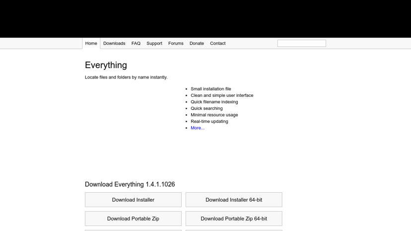Select the 'Locate files and folders by name instantly.' text
This screenshot has height=231, width=411.
pos(126,77)
